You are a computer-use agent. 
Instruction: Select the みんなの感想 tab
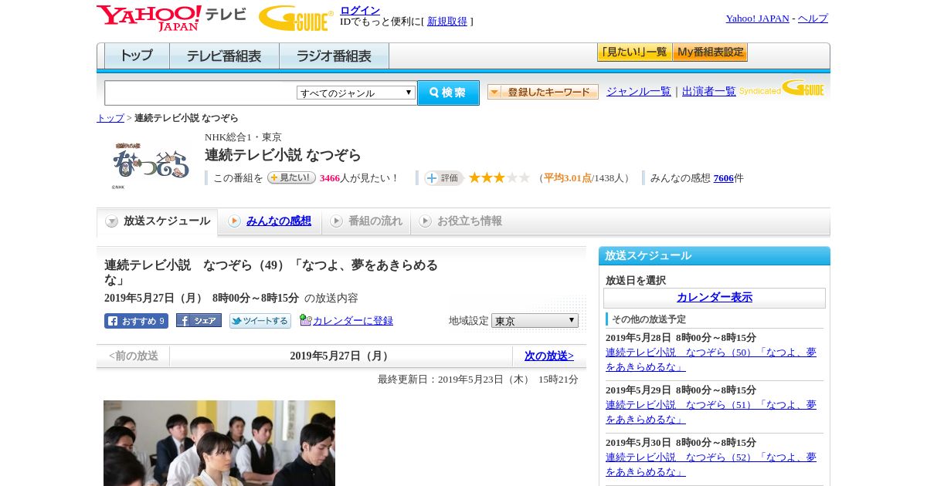(x=270, y=221)
